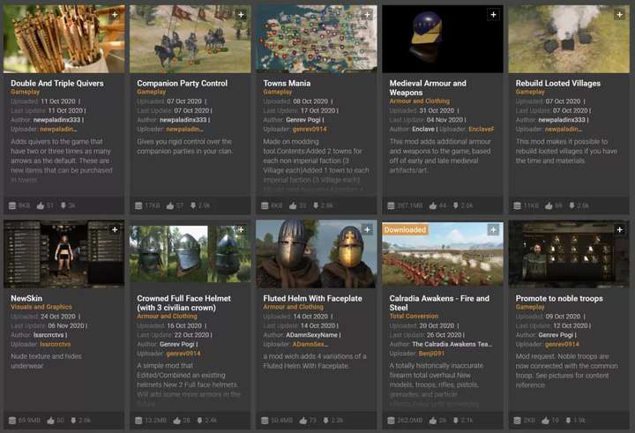Click Fluted Helm knights thumbnail image
The width and height of the screenshot is (635, 433).
317,254
